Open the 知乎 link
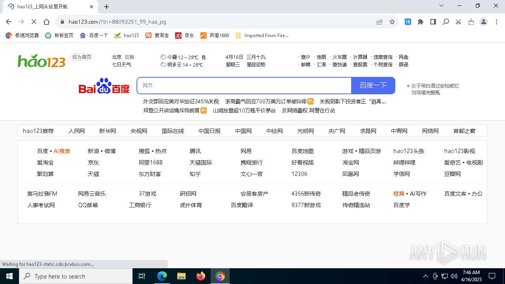The image size is (505, 284). tap(195, 174)
